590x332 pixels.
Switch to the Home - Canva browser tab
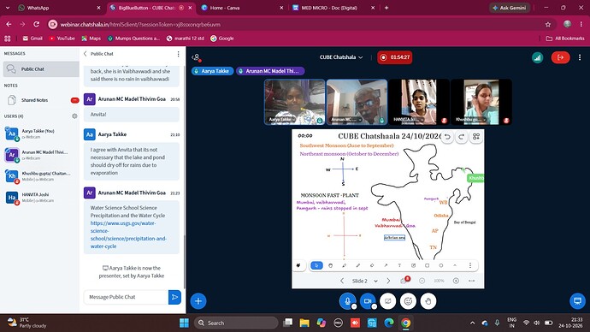click(x=242, y=8)
